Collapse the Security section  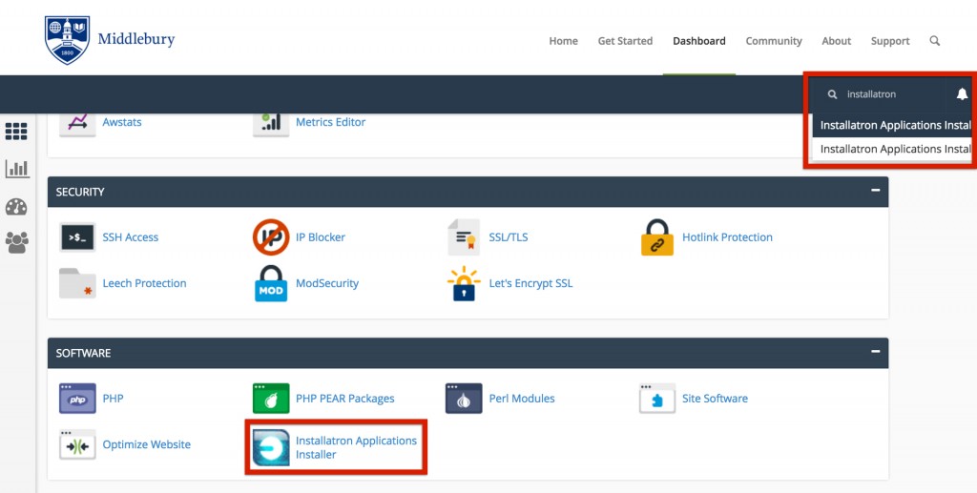pyautogui.click(x=875, y=191)
